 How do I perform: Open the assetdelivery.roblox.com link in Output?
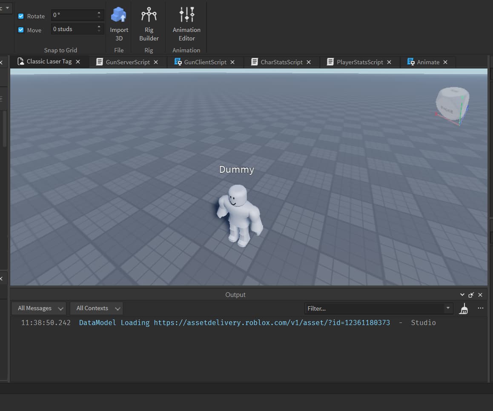pos(272,323)
